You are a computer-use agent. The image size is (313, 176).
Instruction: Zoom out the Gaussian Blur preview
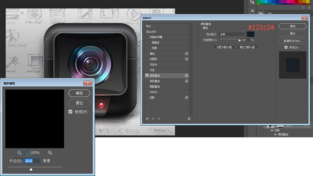[x=19, y=153]
